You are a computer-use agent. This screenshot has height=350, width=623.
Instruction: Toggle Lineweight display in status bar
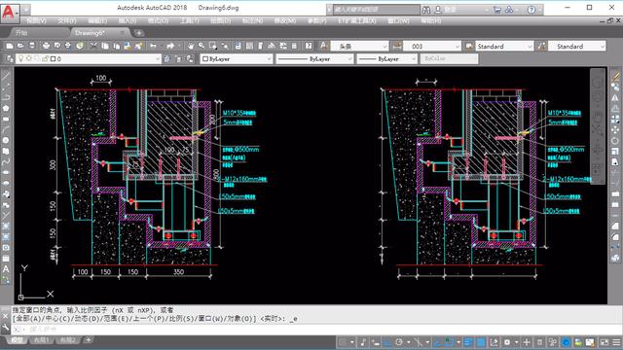[468, 342]
